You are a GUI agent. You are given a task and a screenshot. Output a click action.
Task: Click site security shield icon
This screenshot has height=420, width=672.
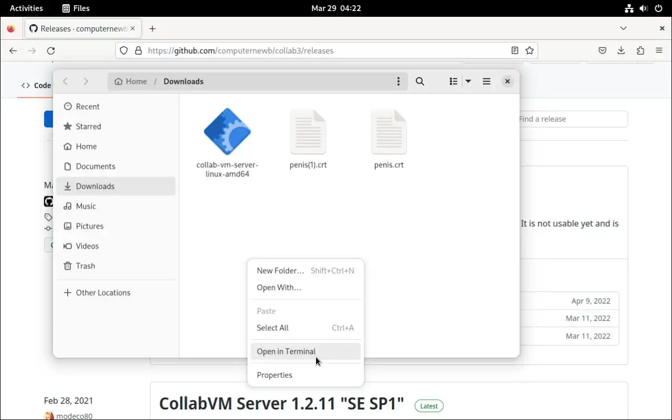124,50
